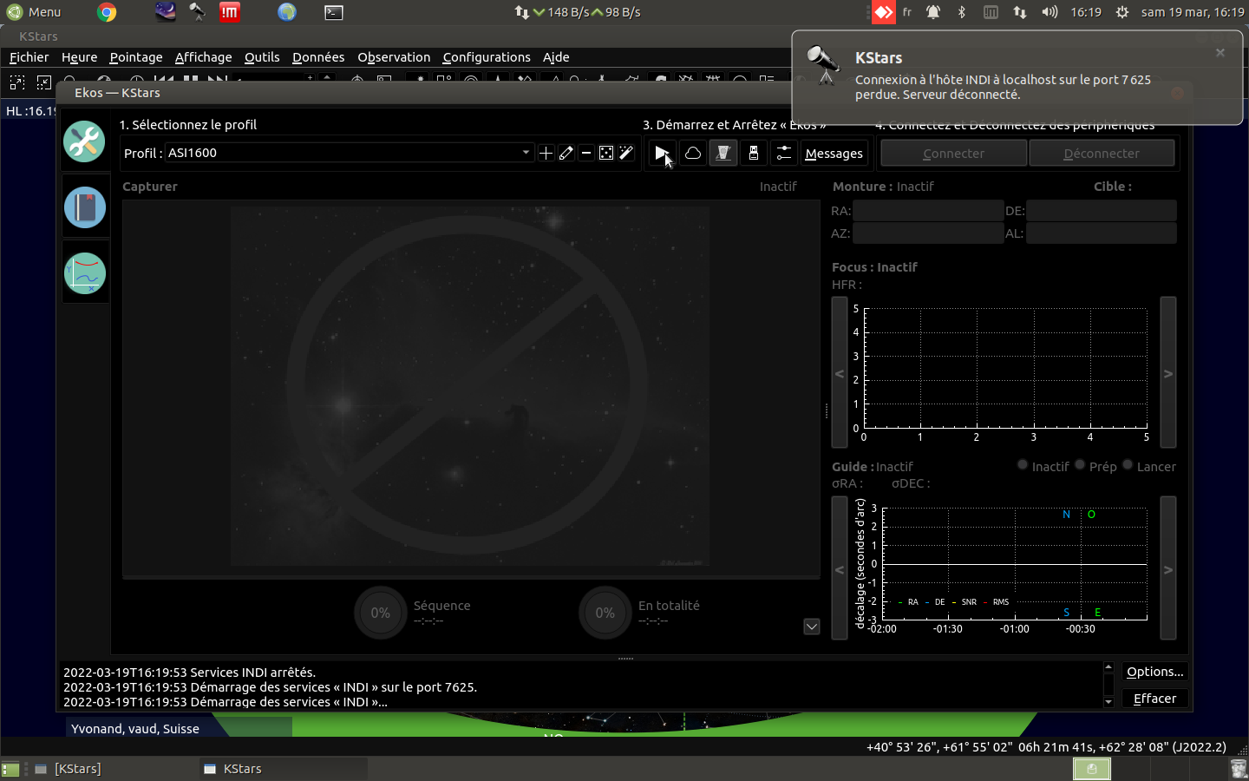Clear the log with Effacer
The image size is (1249, 781).
click(1155, 699)
